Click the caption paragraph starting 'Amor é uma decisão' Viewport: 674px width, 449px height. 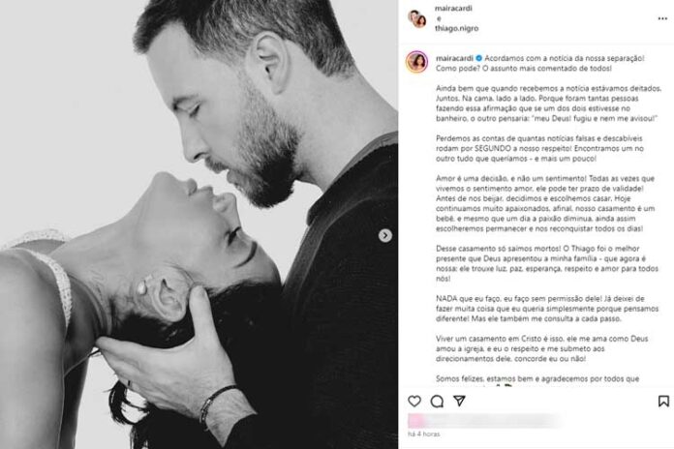(x=545, y=203)
